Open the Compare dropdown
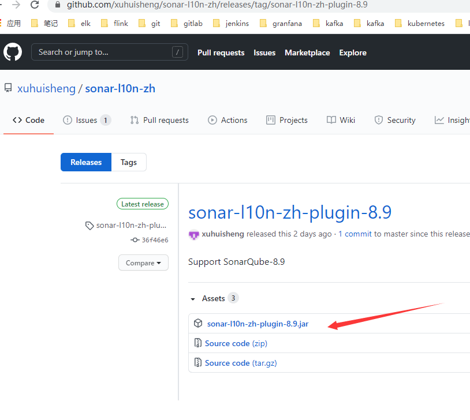This screenshot has height=420, width=470. [143, 262]
